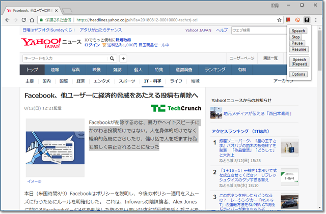Click the red extension icon in toolbar

point(288,20)
